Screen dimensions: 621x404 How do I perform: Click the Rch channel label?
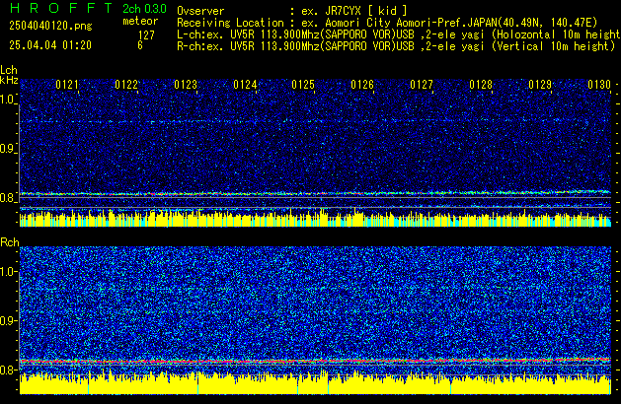coord(10,242)
